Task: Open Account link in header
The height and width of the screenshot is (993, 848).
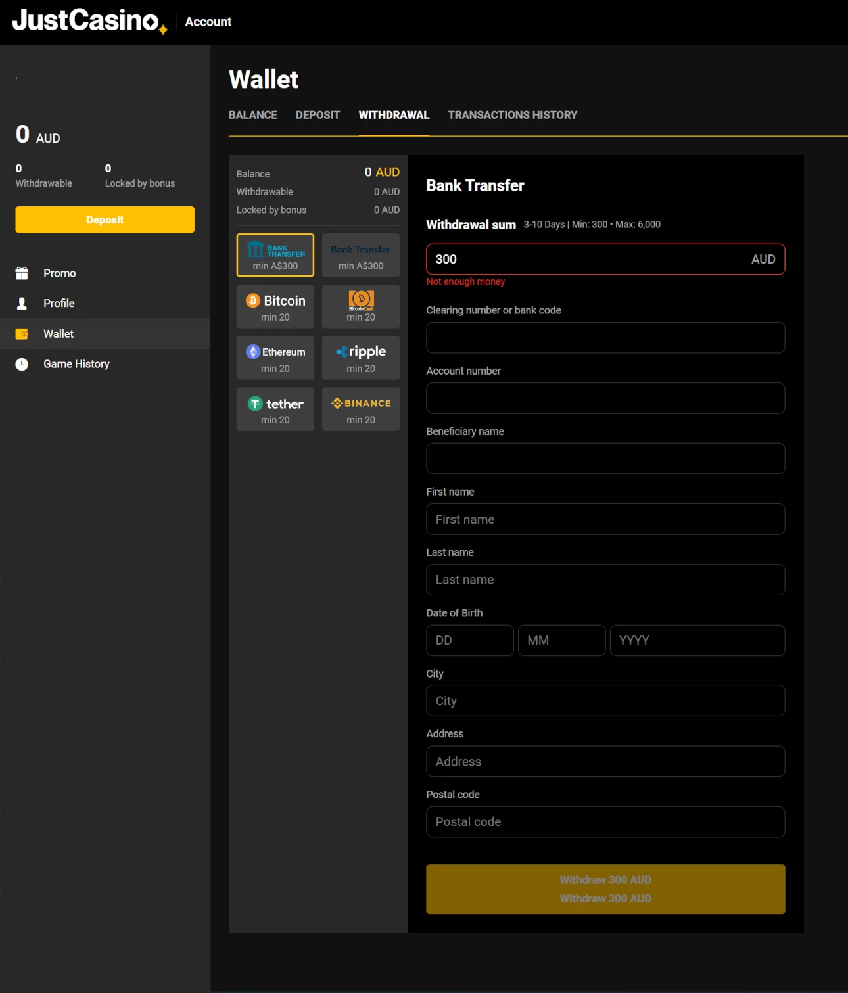Action: [208, 22]
